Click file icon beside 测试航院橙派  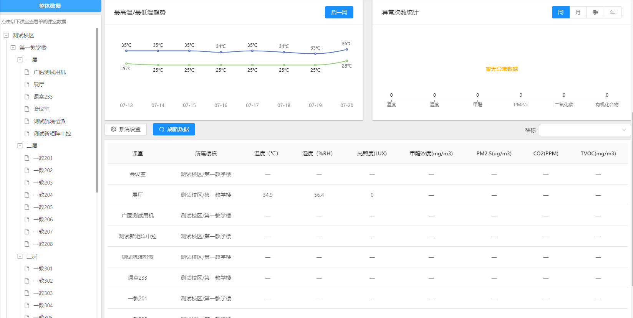pyautogui.click(x=27, y=121)
